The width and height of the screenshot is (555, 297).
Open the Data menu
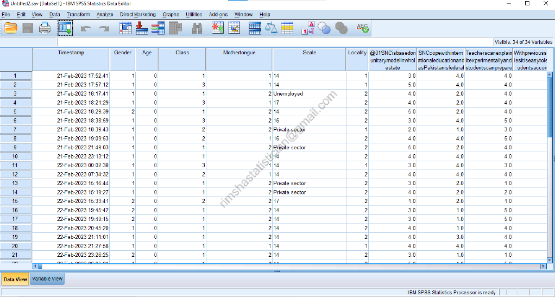coord(54,15)
